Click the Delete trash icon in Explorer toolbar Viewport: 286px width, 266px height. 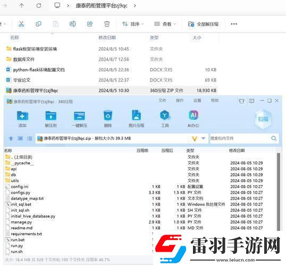[107, 24]
